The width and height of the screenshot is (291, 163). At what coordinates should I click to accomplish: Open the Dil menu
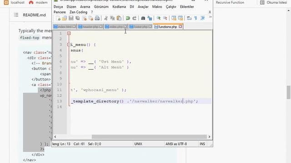click(132, 7)
